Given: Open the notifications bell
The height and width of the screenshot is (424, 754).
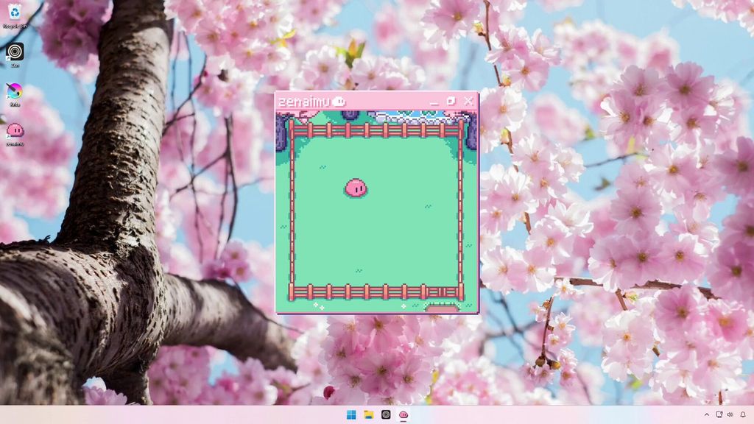Looking at the screenshot, I should 743,414.
